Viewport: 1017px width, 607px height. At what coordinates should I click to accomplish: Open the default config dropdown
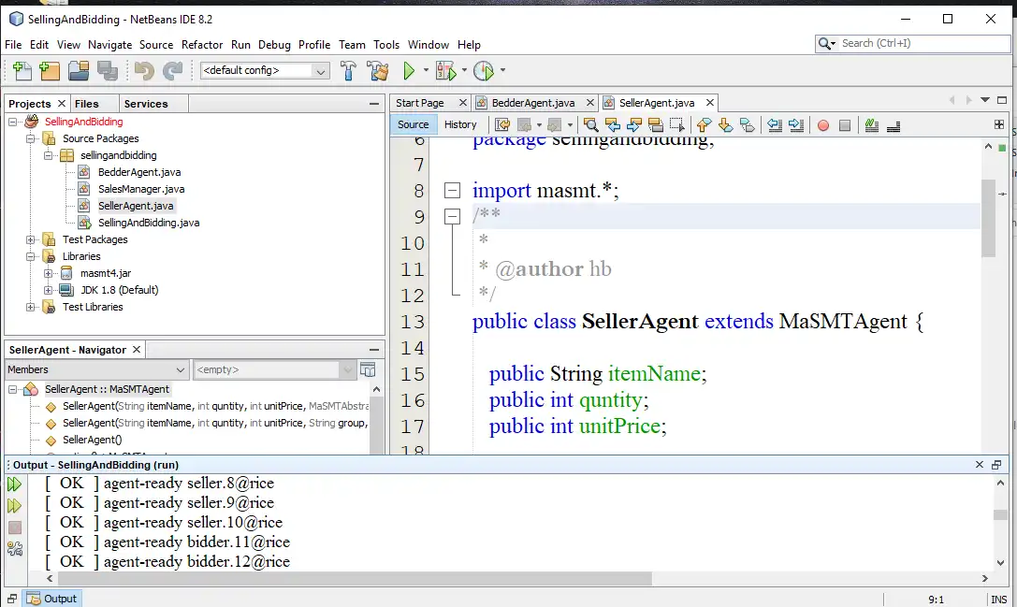point(320,71)
